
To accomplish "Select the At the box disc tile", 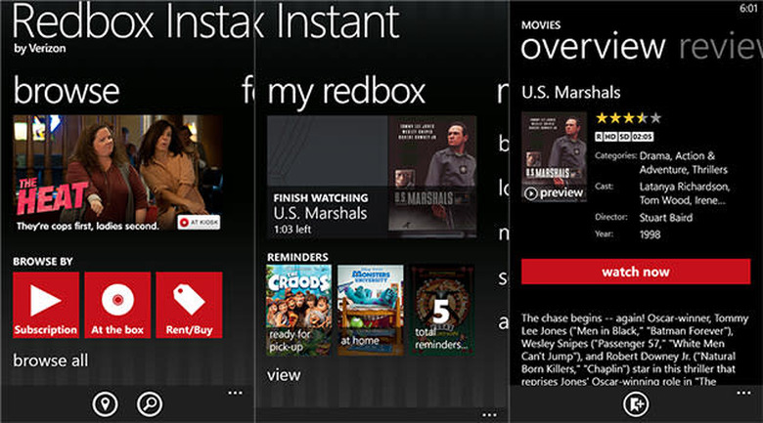I will pyautogui.click(x=117, y=305).
